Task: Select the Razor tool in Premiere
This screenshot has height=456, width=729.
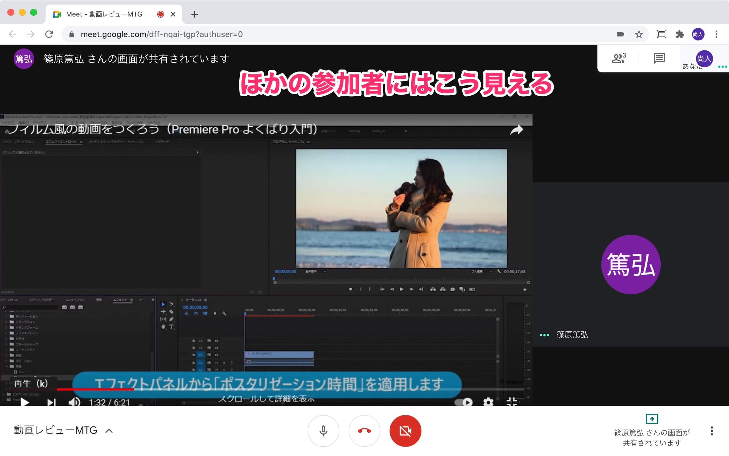Action: point(171,312)
